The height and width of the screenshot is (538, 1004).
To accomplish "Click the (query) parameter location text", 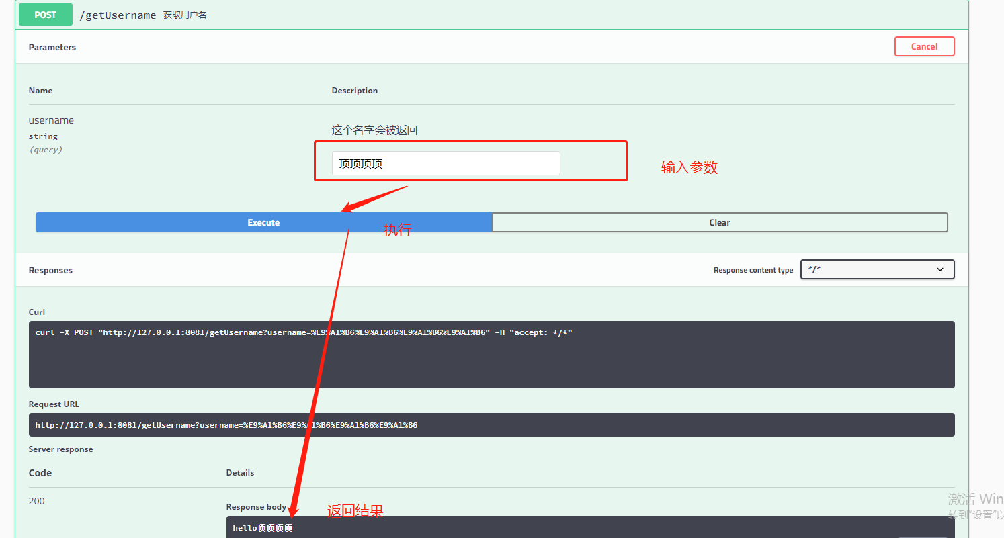I will [x=46, y=150].
